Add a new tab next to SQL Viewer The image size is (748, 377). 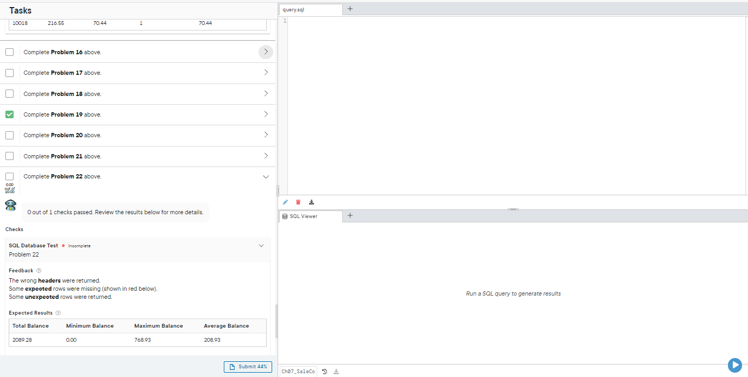(x=350, y=215)
